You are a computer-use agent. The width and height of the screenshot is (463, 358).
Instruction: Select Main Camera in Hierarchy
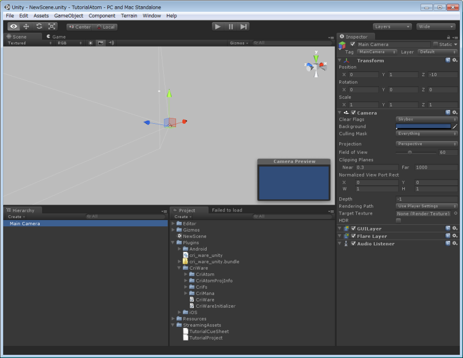[86, 224]
